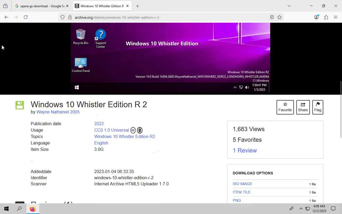342x214 pixels.
Task: Click the 5 Favorites count
Action: click(247, 140)
